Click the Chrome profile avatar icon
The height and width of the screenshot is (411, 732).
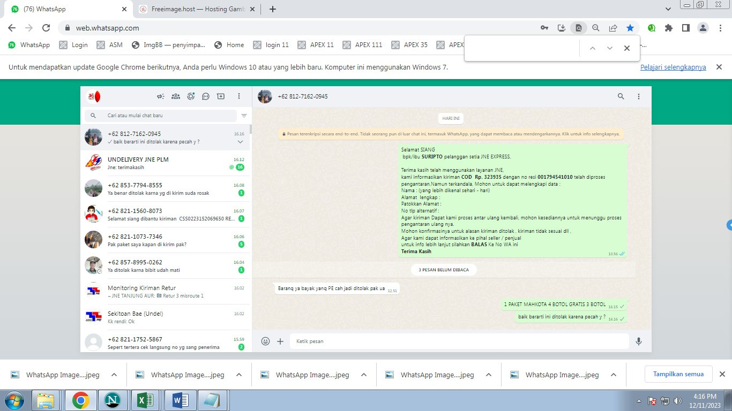click(x=703, y=28)
